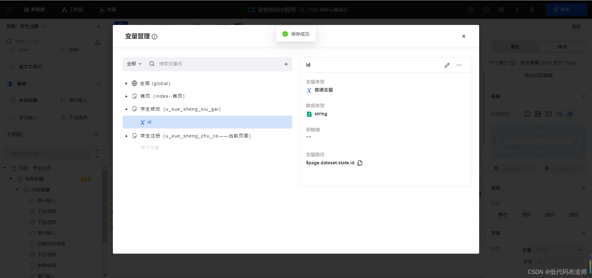Choose 静态 static positioning

click(x=503, y=215)
